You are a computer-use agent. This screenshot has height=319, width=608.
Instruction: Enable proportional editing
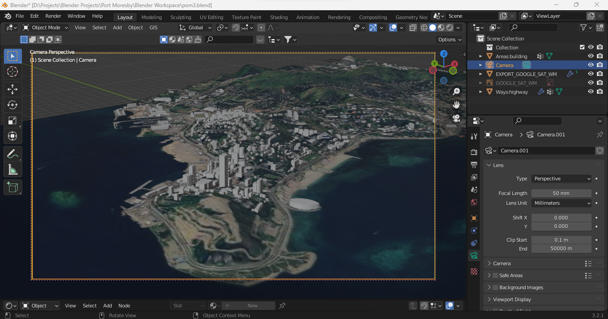(x=261, y=28)
